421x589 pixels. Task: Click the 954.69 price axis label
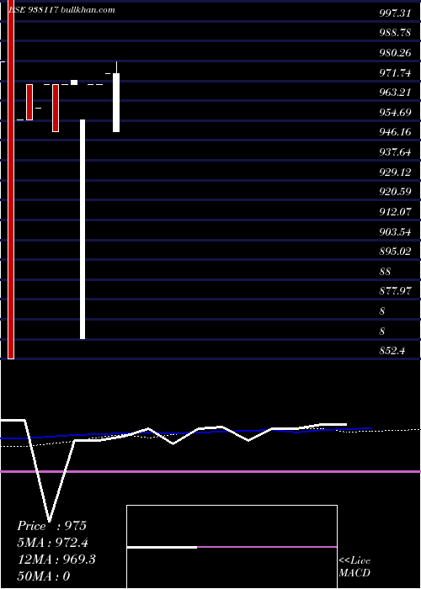coord(395,112)
